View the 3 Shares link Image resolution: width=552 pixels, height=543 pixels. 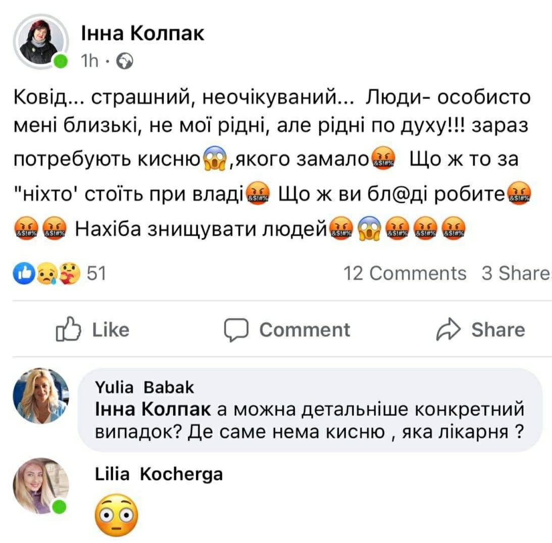[517, 273]
